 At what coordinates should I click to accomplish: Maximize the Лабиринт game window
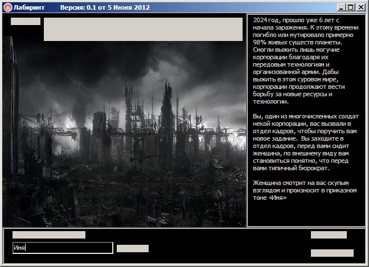tap(351, 7)
